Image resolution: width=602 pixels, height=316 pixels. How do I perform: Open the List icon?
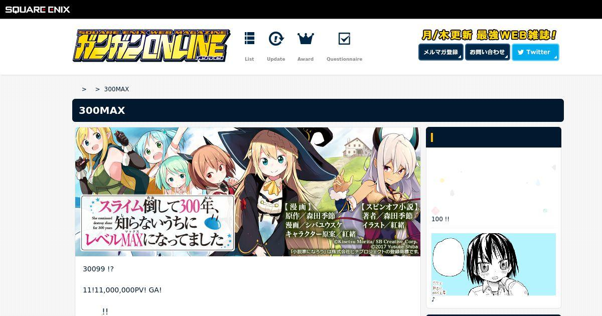(x=249, y=39)
